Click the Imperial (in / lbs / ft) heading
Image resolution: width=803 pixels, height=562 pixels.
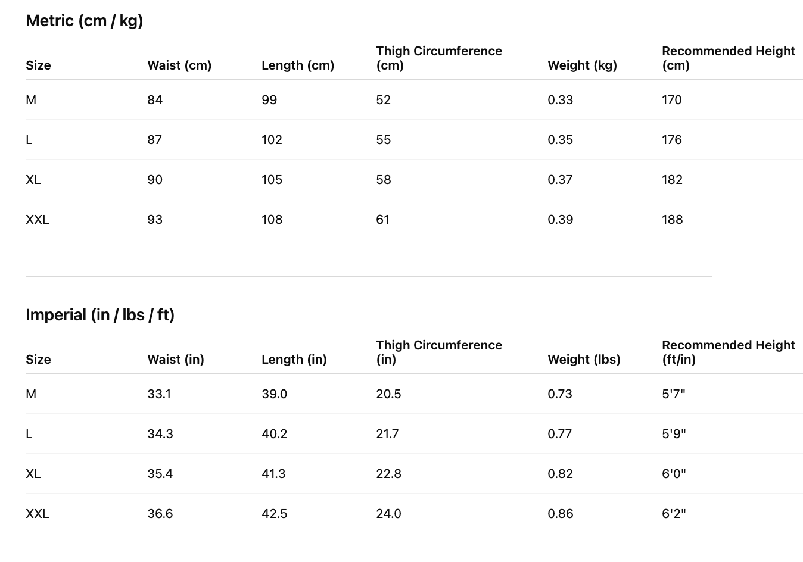(100, 315)
